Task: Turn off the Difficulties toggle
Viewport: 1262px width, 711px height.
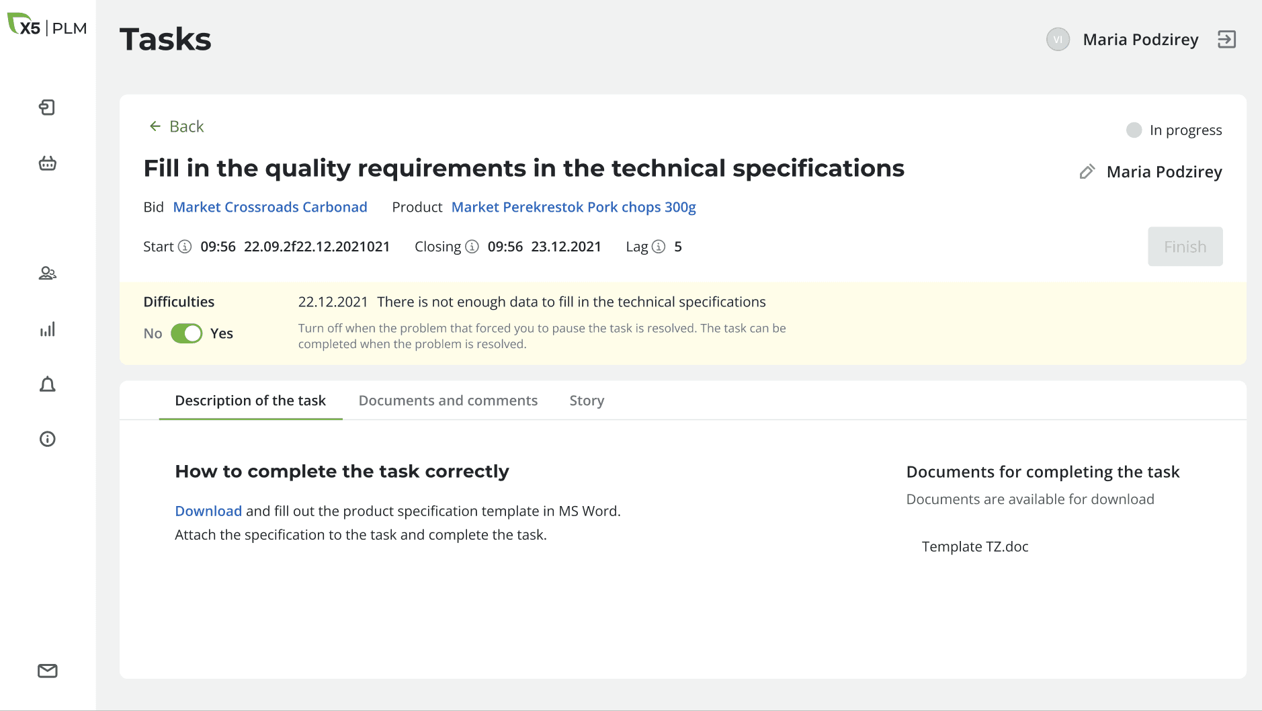Action: point(186,333)
